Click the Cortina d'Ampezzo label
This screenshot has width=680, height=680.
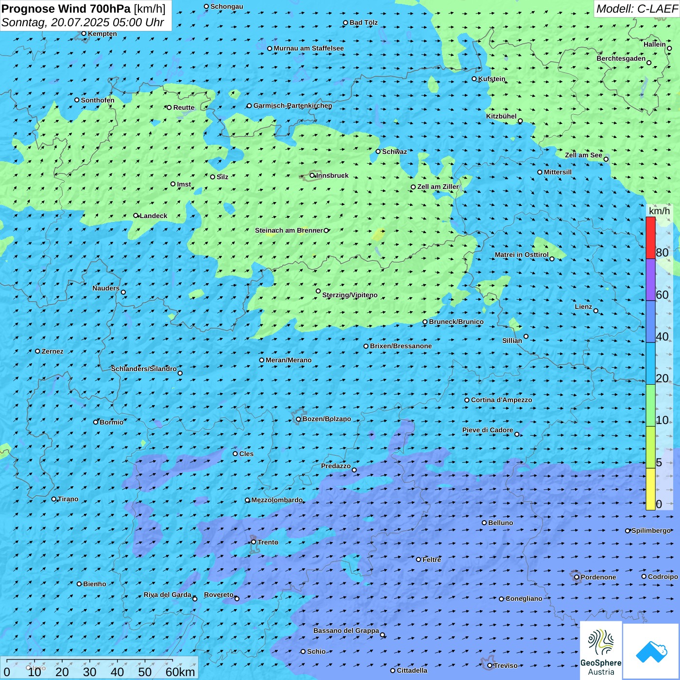(501, 400)
